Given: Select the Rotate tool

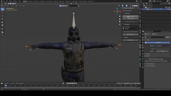Looking at the screenshot, I should click(2, 19).
